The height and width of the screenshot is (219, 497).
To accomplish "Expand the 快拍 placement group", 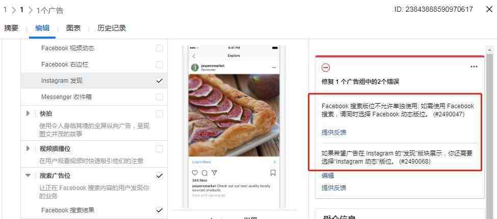I will point(28,113).
